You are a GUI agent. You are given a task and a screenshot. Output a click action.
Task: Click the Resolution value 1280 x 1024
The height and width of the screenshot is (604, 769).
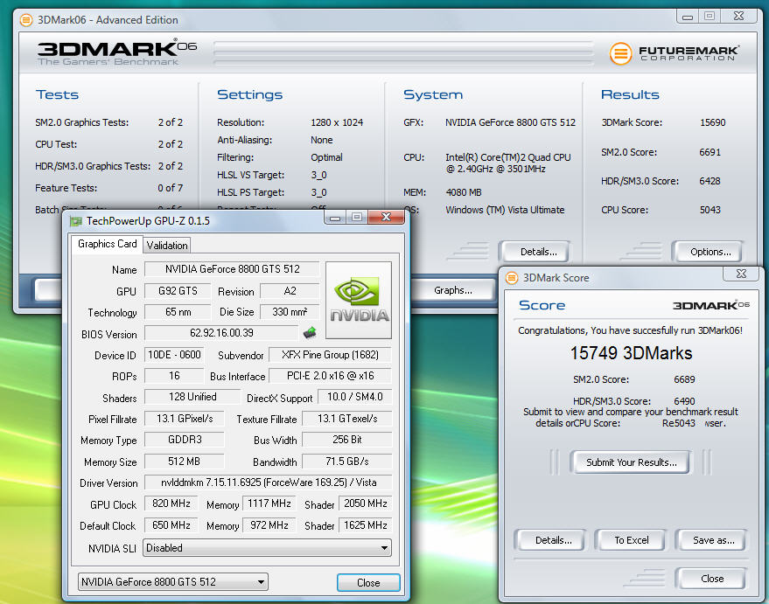coord(337,122)
